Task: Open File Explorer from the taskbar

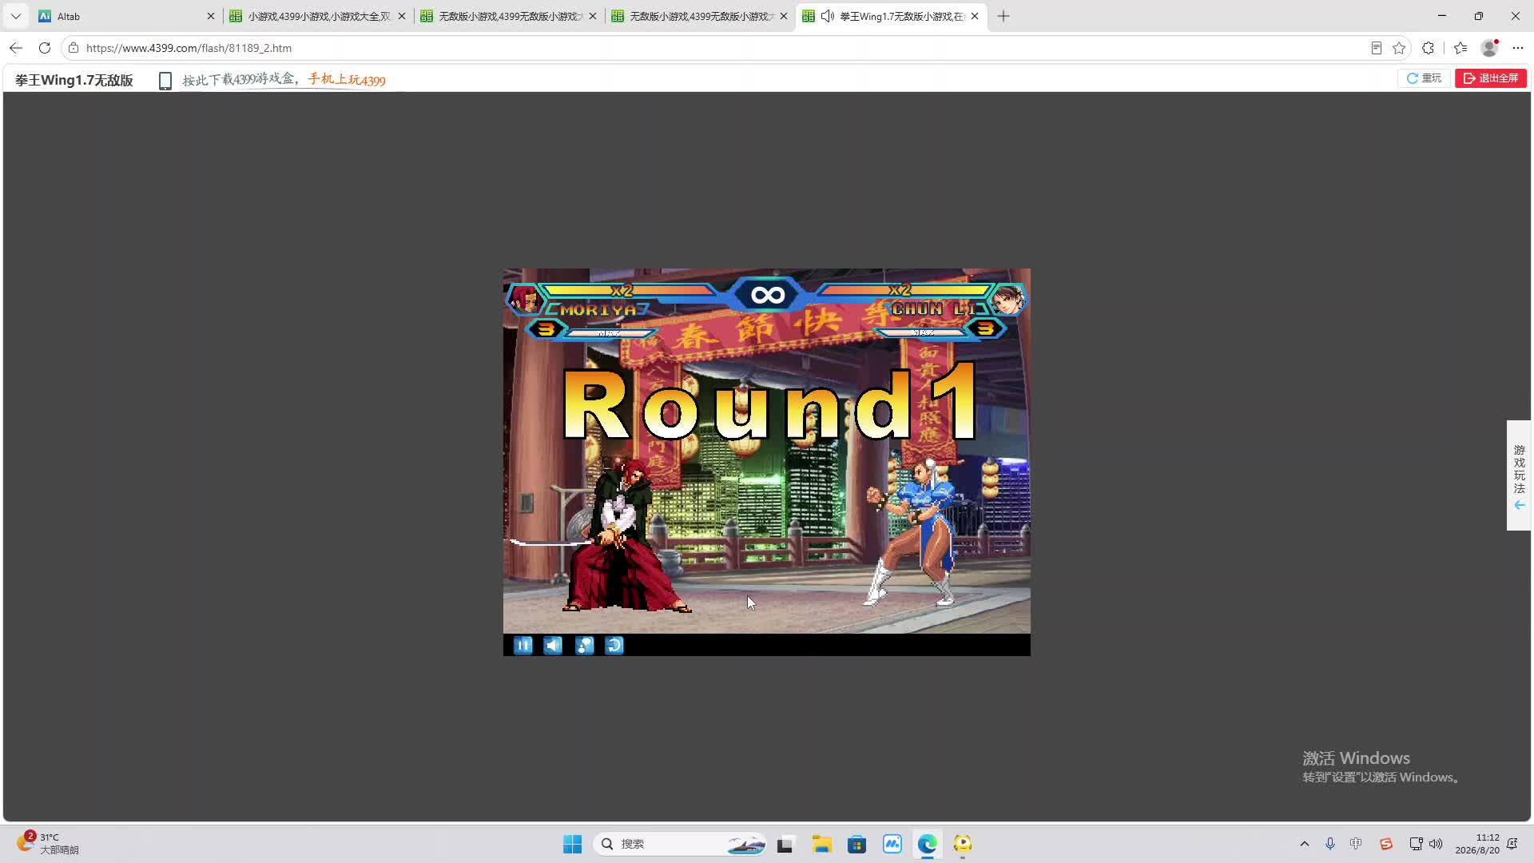Action: [x=821, y=844]
